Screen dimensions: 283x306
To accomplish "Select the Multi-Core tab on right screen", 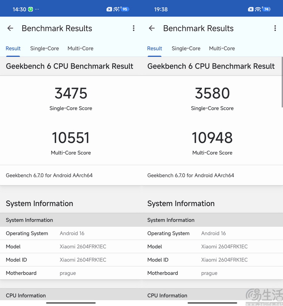I will 222,48.
